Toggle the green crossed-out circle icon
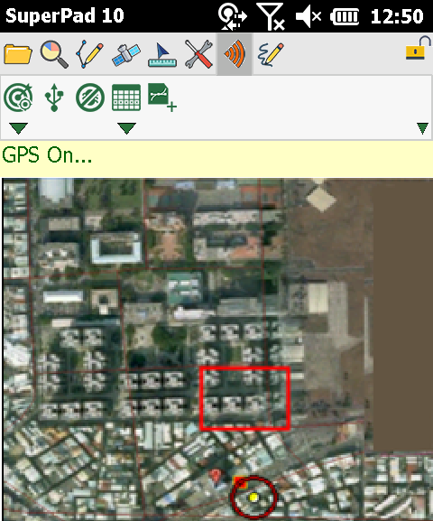This screenshot has width=433, height=521. 90,98
